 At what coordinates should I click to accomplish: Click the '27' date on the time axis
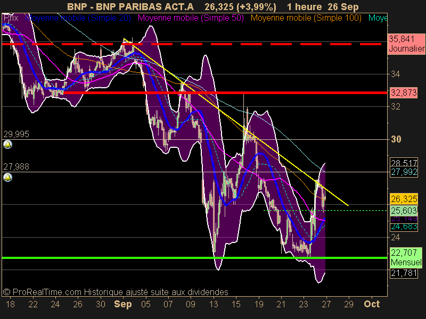[326, 304]
